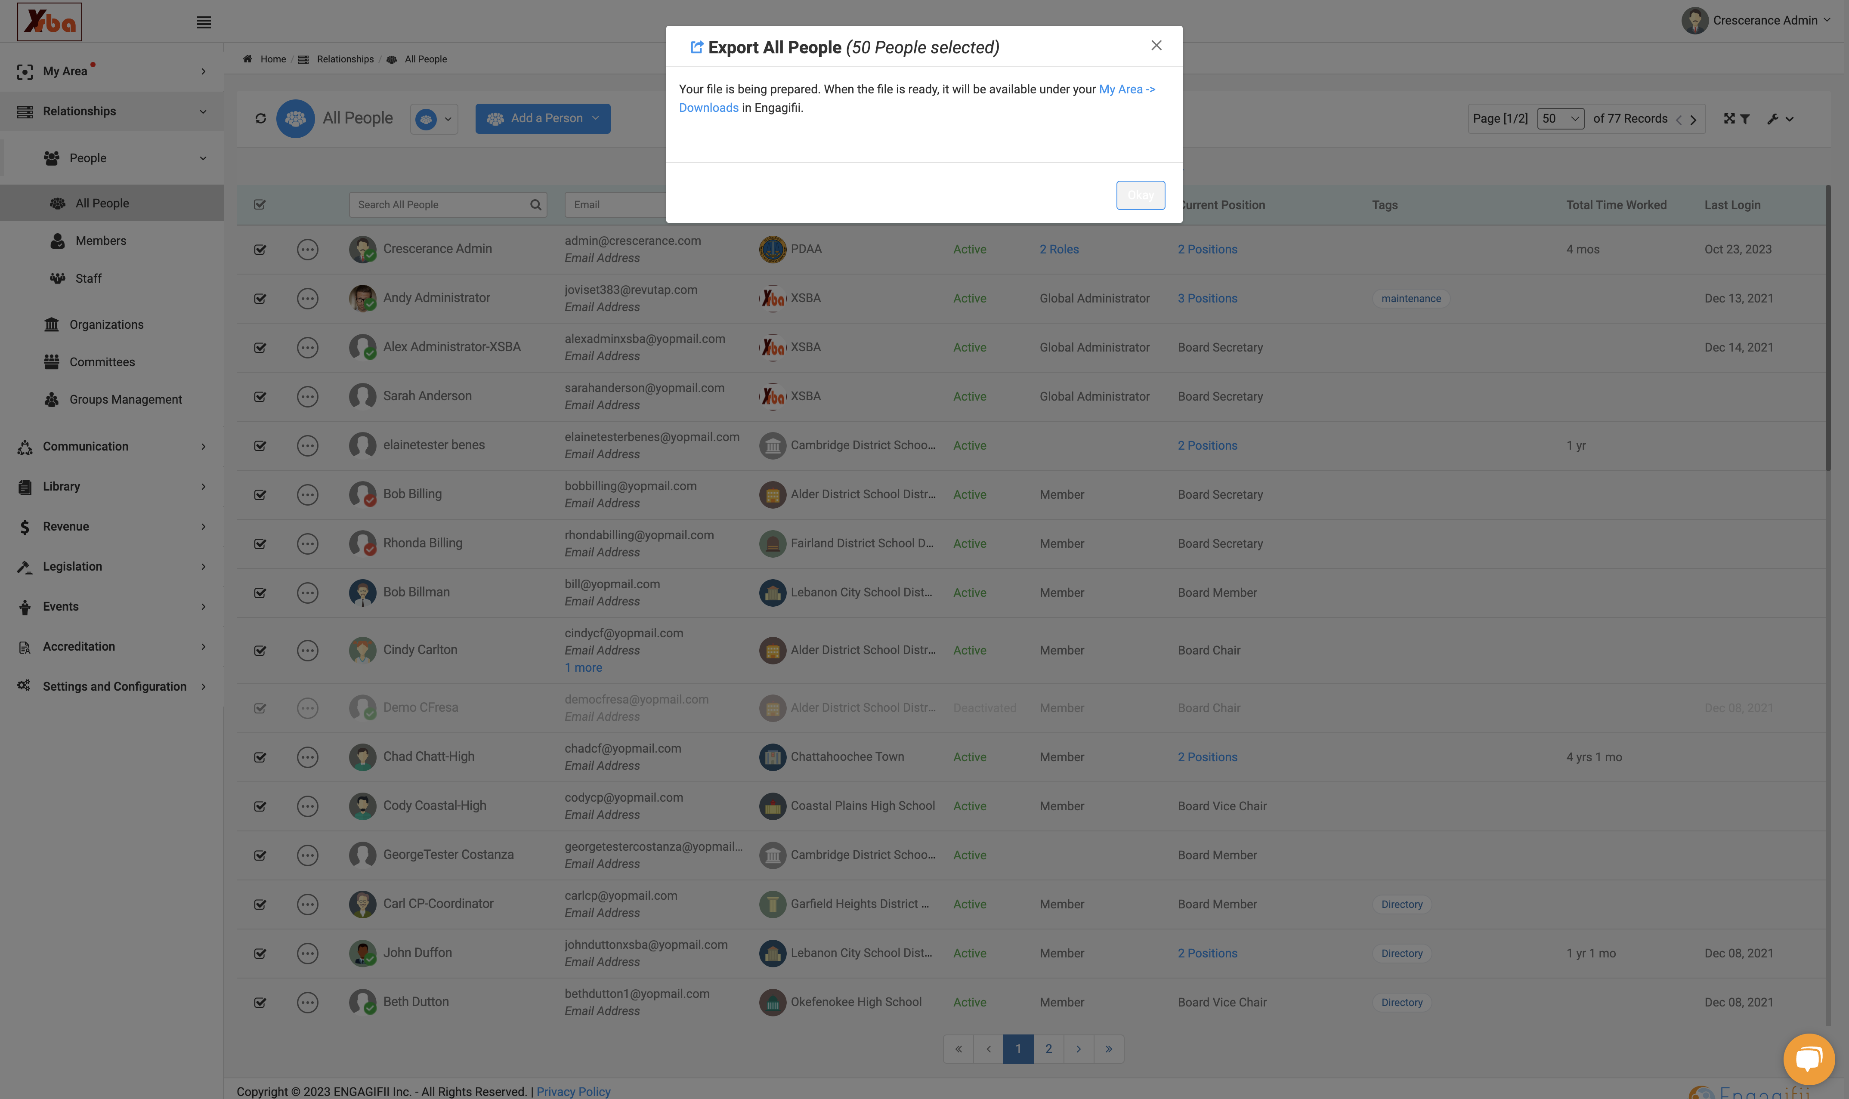
Task: Expand the Communication sidebar section
Action: point(112,447)
